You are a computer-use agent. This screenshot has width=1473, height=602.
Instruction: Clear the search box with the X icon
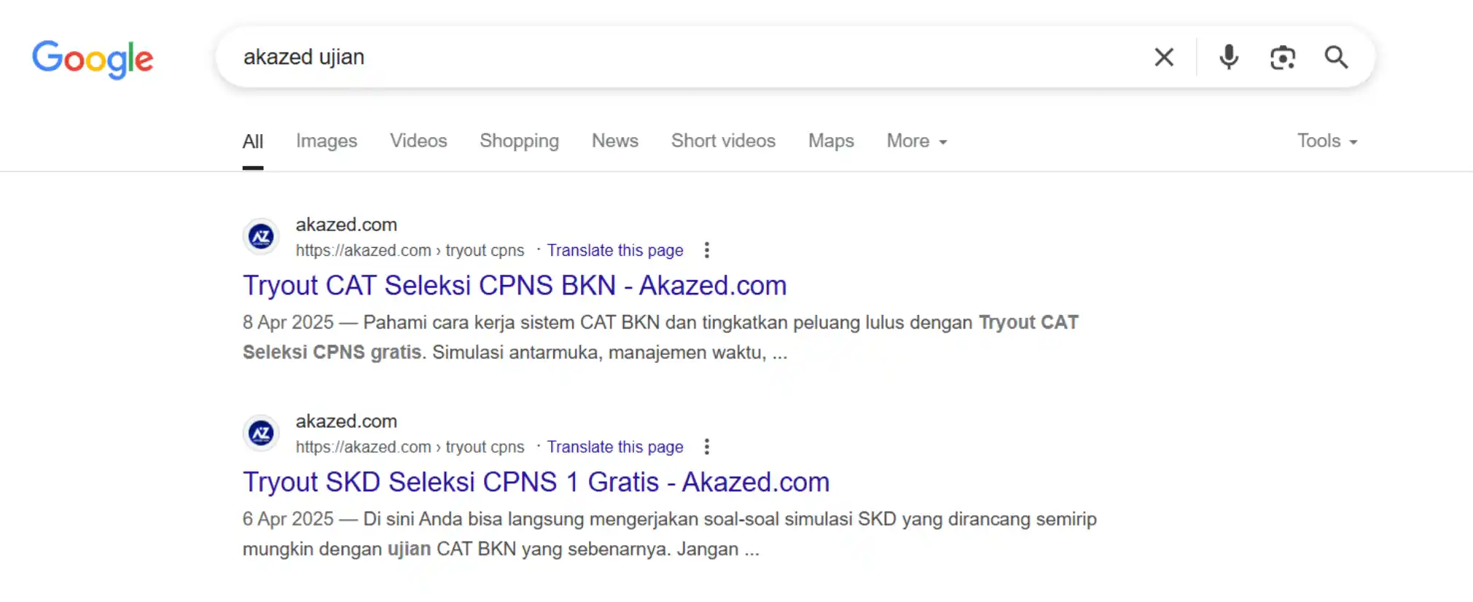tap(1164, 57)
